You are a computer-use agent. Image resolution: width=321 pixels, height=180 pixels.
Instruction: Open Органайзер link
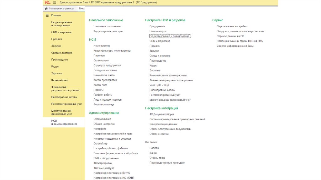pyautogui.click(x=100, y=144)
